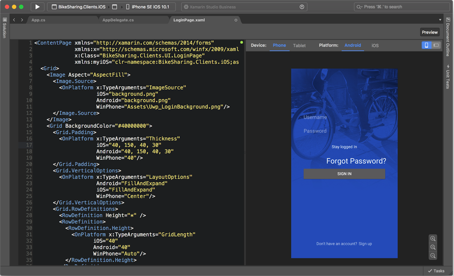
Task: Click 'GridLength' on line 31
Action: (x=177, y=234)
